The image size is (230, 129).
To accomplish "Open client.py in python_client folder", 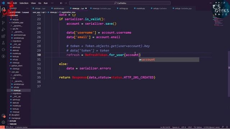I will point(16,69).
